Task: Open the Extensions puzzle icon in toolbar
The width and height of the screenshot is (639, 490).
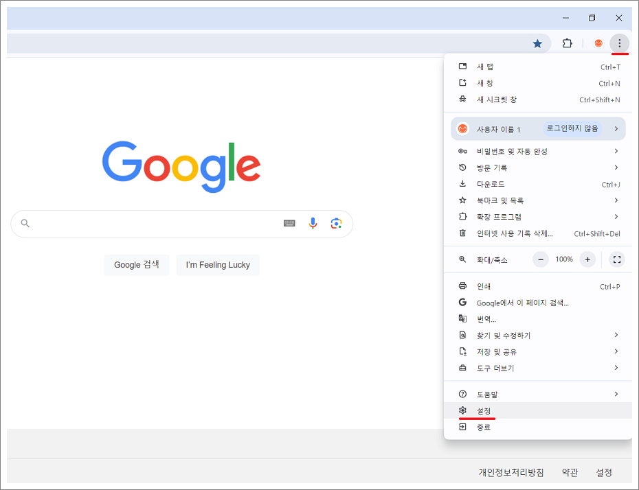Action: pos(567,43)
